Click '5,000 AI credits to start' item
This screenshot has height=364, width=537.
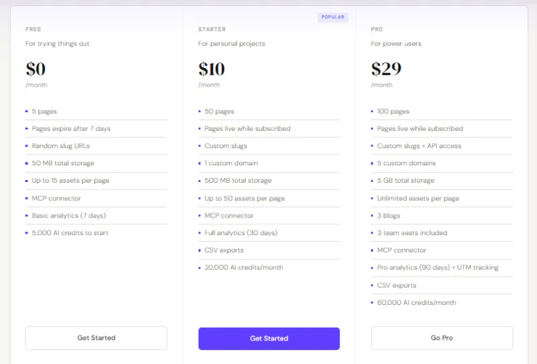pos(70,233)
